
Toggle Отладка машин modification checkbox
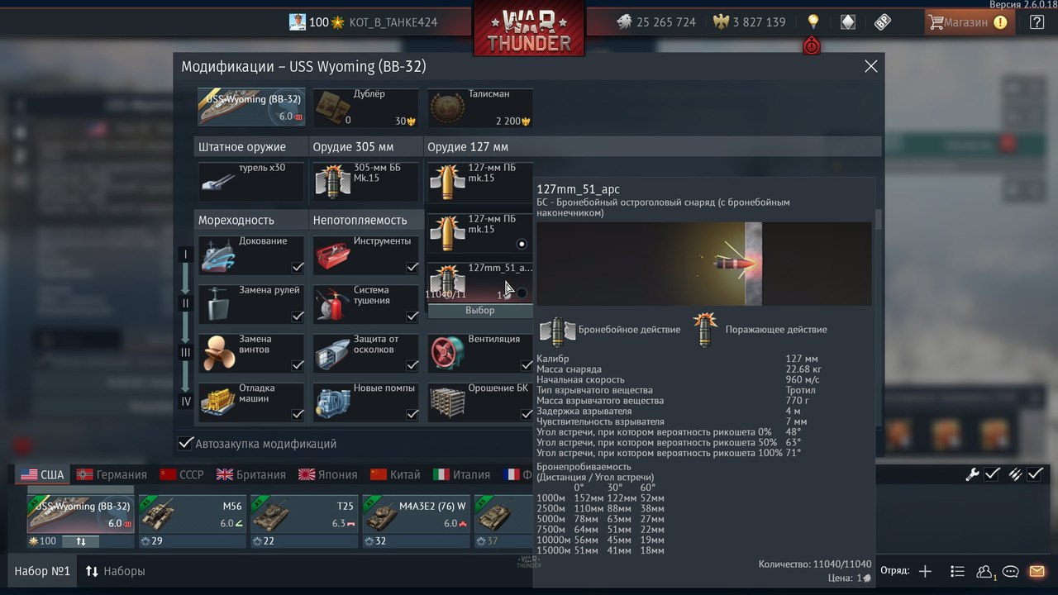pos(298,414)
